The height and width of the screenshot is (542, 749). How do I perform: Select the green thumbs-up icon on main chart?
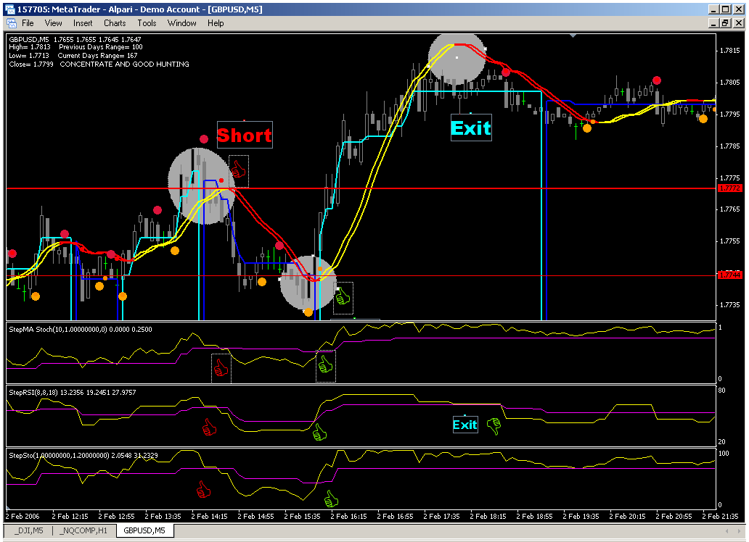343,297
